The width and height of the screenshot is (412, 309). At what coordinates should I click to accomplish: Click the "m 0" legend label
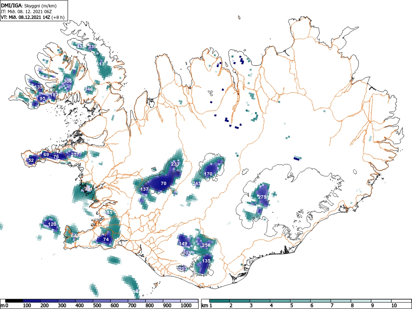4,306
